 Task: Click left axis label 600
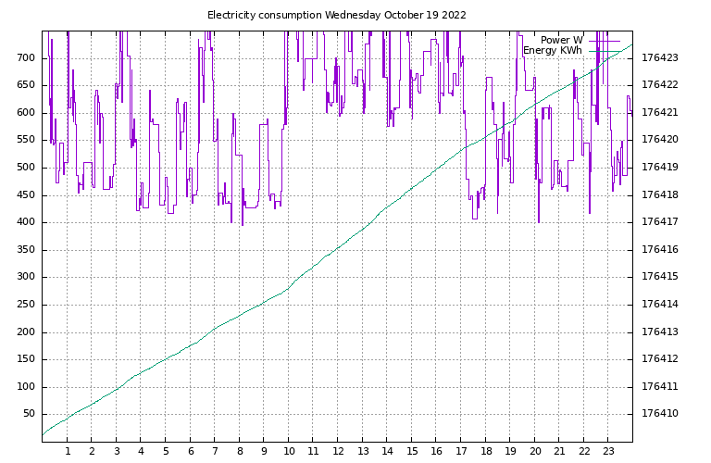coord(26,113)
